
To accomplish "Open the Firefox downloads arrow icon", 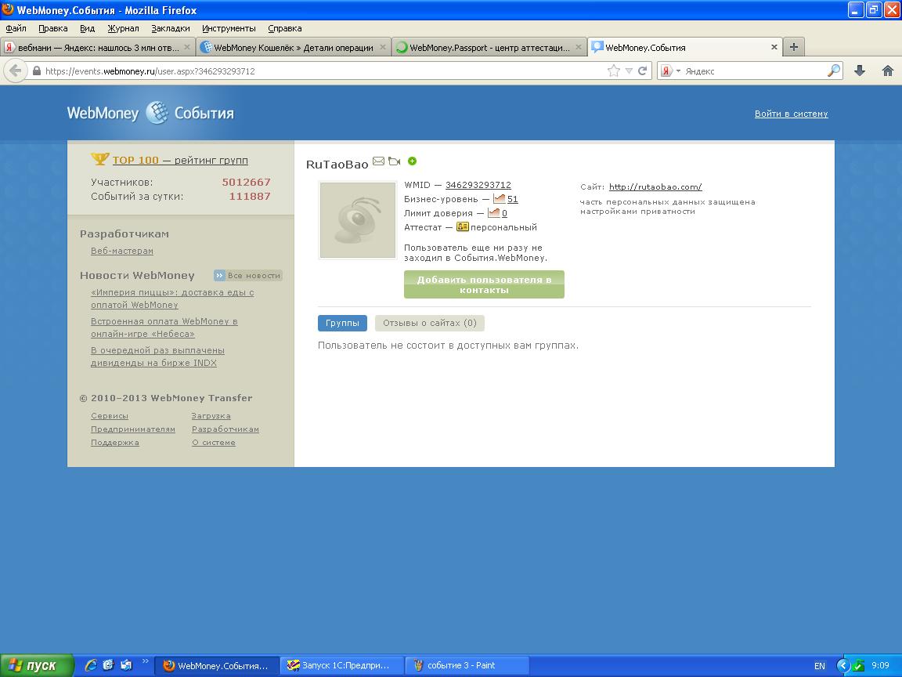I will point(860,71).
